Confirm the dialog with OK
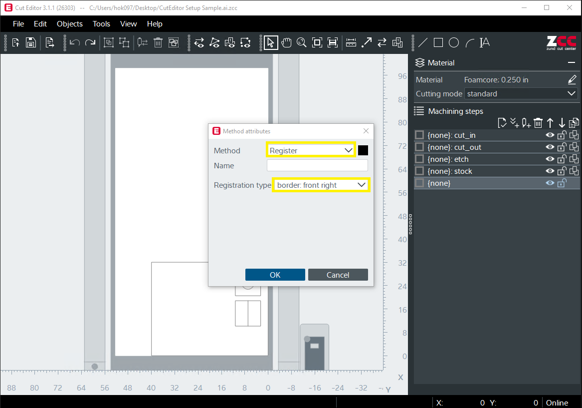The width and height of the screenshot is (582, 408). [275, 275]
